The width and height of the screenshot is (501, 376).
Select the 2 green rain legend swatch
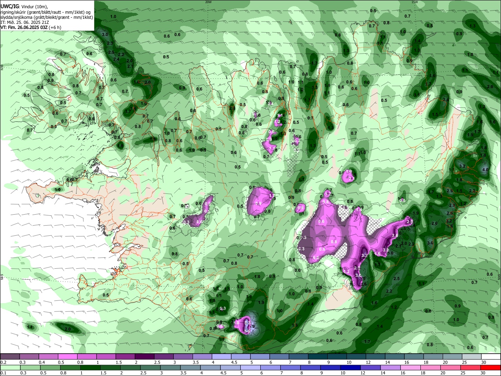[x=130, y=368]
